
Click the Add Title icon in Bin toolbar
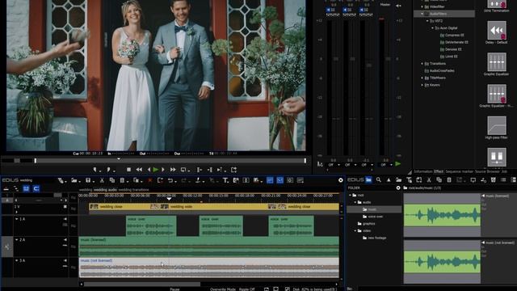coord(409,179)
